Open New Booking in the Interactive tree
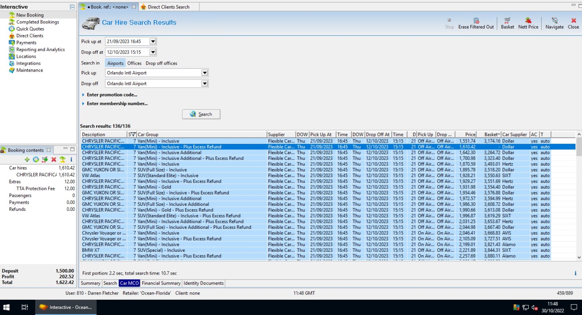The image size is (582, 315). point(30,15)
